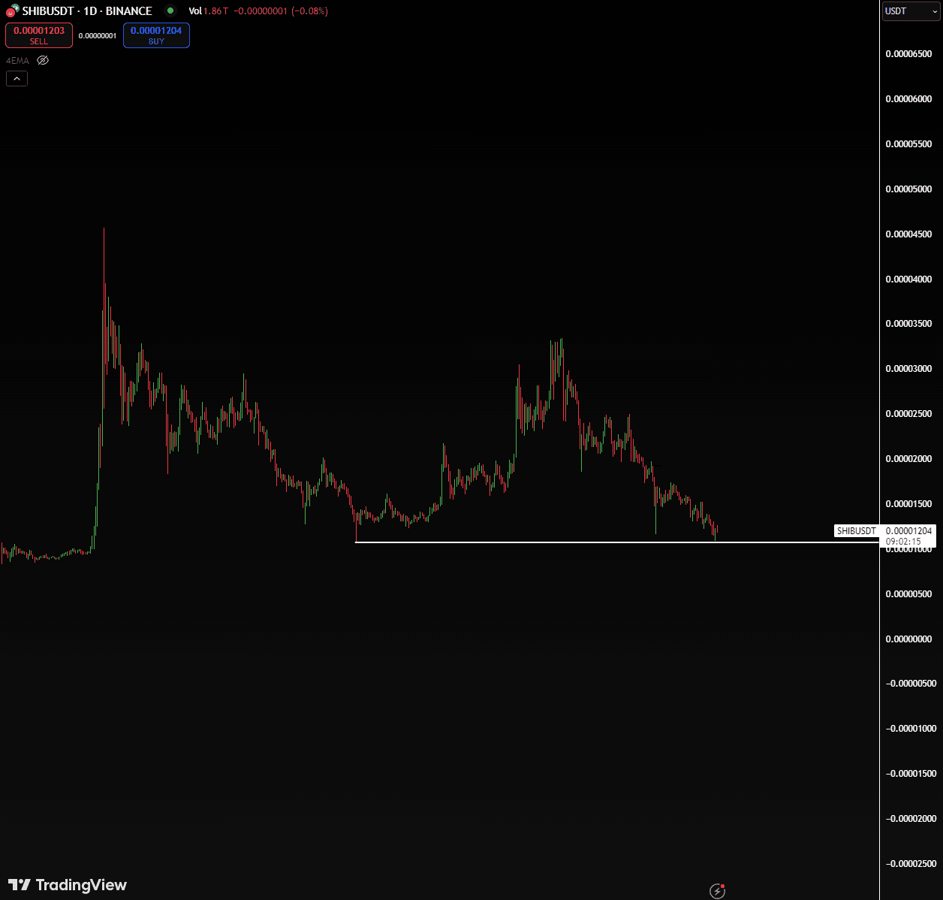Click the SELL button at 0.00001203
The width and height of the screenshot is (943, 900).
(39, 35)
